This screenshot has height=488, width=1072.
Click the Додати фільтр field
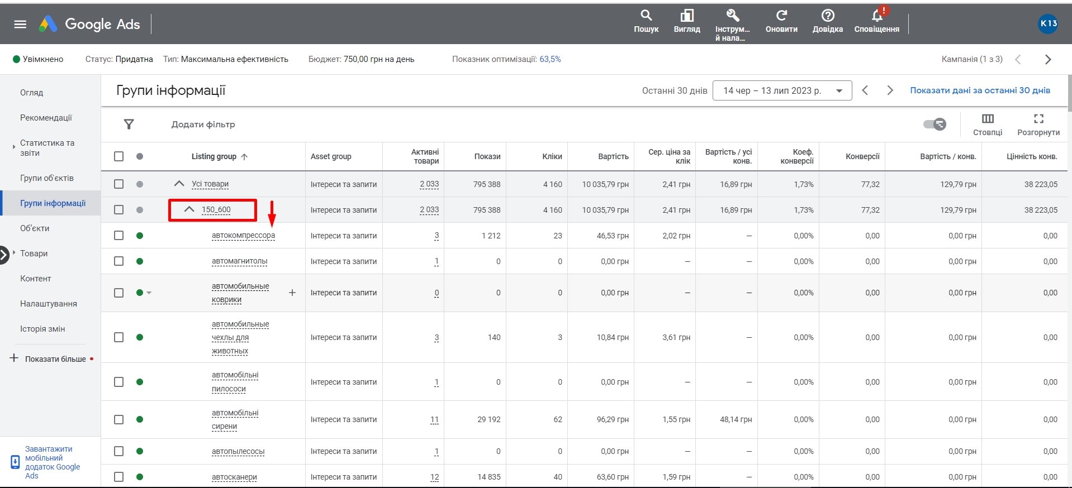(203, 125)
